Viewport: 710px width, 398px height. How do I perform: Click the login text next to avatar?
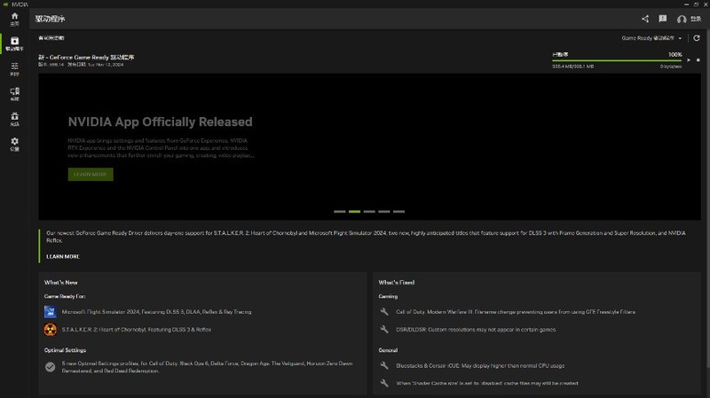(x=696, y=19)
